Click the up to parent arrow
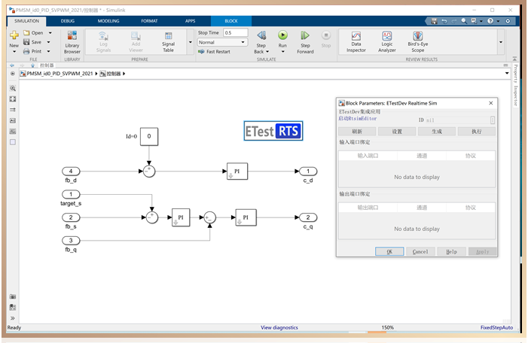This screenshot has width=528, height=343. pyautogui.click(x=32, y=65)
